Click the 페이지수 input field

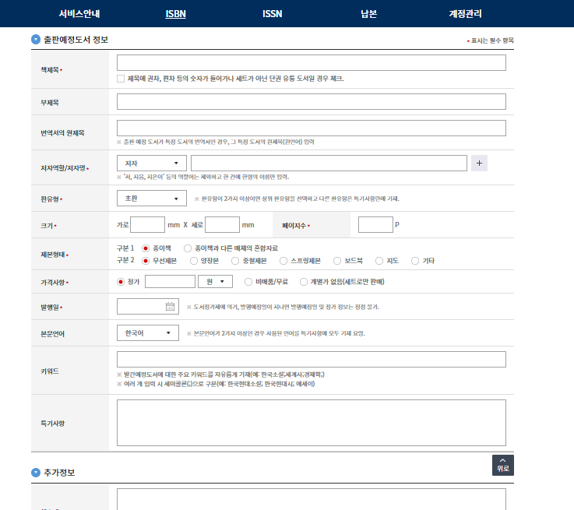[375, 225]
